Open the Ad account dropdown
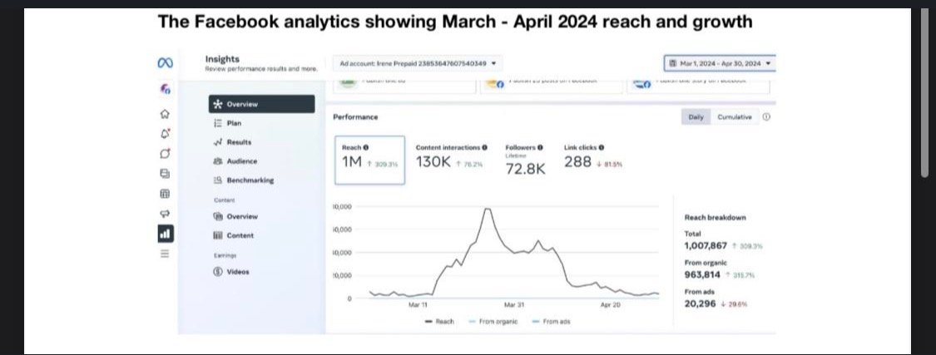 click(x=418, y=63)
